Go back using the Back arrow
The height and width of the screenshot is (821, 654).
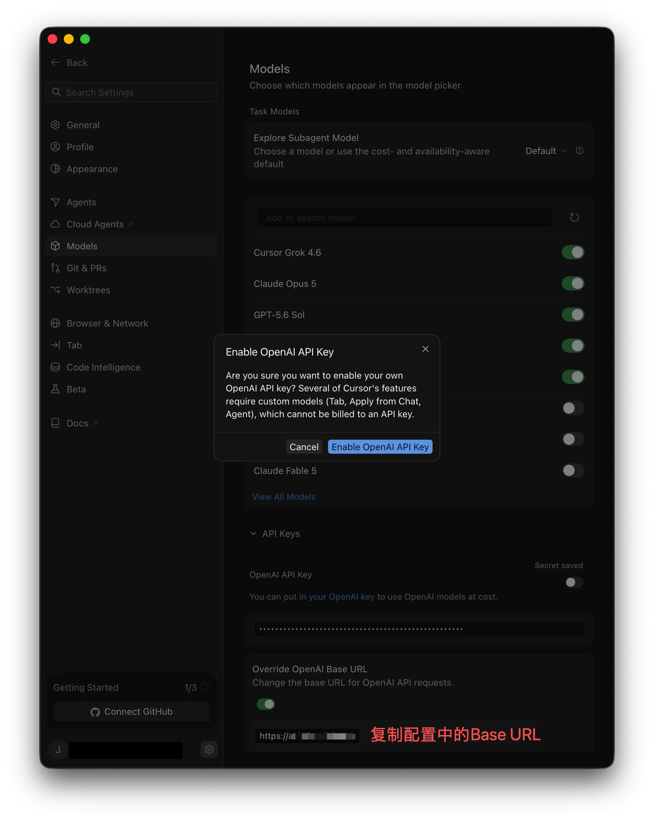point(56,62)
